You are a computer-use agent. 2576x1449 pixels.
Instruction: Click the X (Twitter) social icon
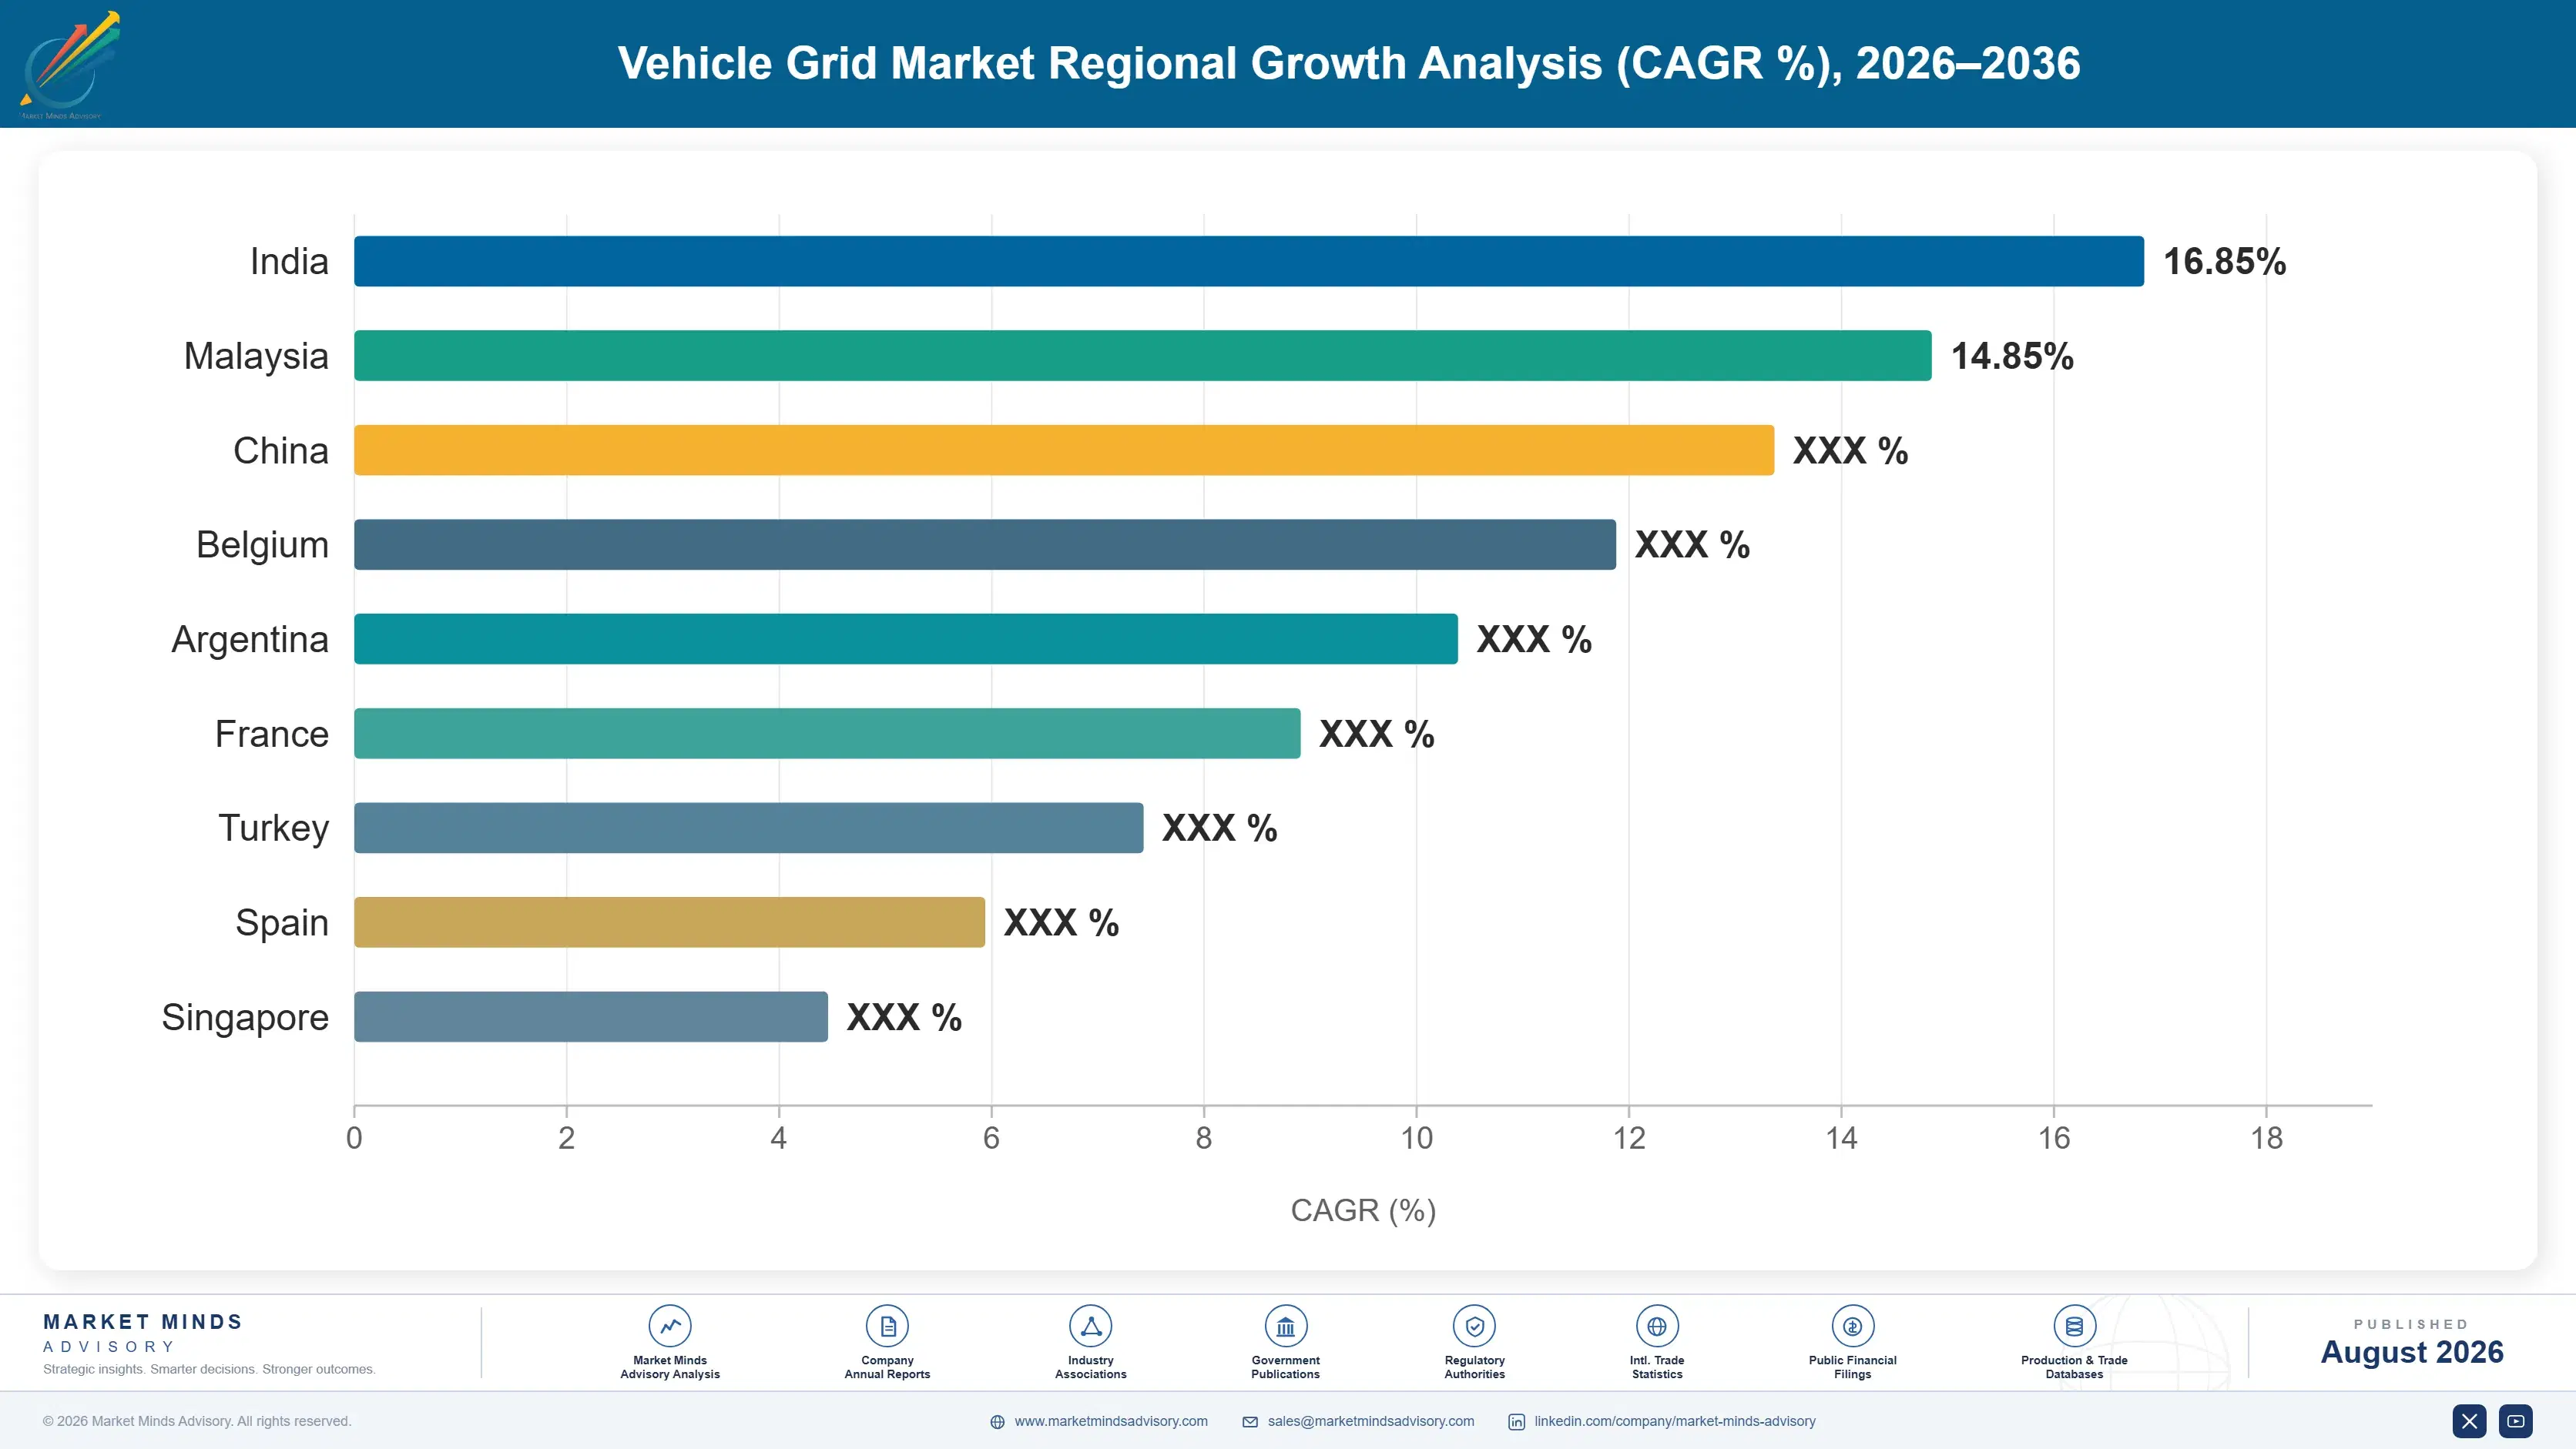(2469, 1421)
